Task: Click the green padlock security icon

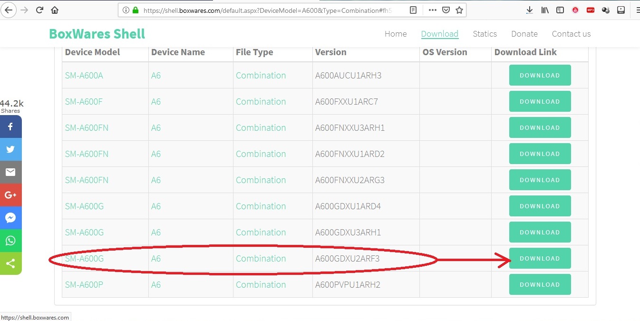Action: pyautogui.click(x=136, y=10)
